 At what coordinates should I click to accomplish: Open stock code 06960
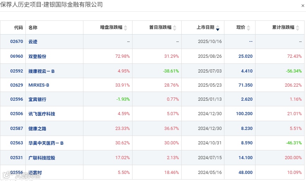point(17,56)
